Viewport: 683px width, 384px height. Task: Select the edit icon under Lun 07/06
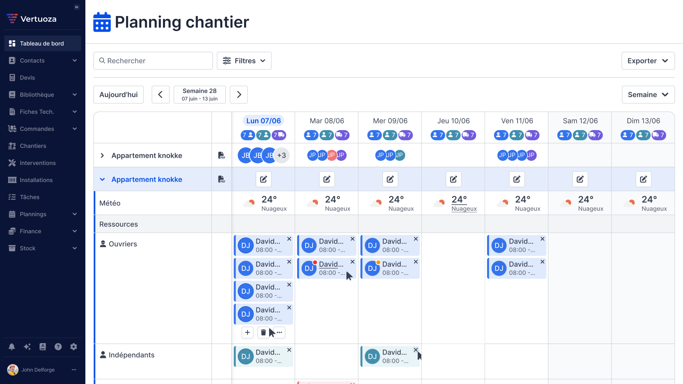pyautogui.click(x=263, y=179)
